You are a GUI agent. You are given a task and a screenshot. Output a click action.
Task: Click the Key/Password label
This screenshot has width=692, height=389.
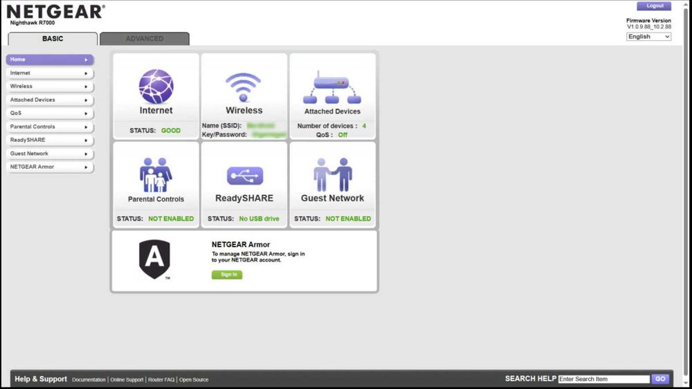224,135
